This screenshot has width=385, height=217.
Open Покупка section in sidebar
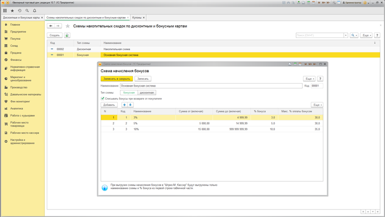click(x=15, y=39)
